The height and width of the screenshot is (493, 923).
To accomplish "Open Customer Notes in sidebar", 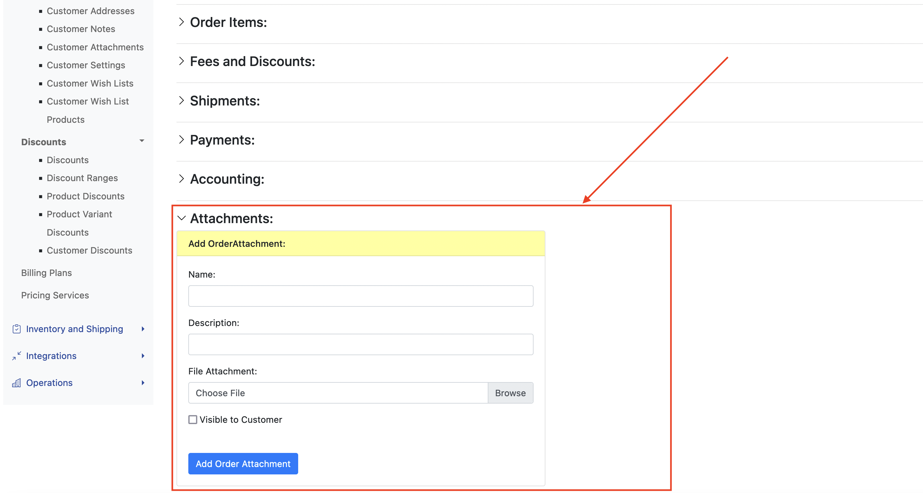I will [x=81, y=29].
